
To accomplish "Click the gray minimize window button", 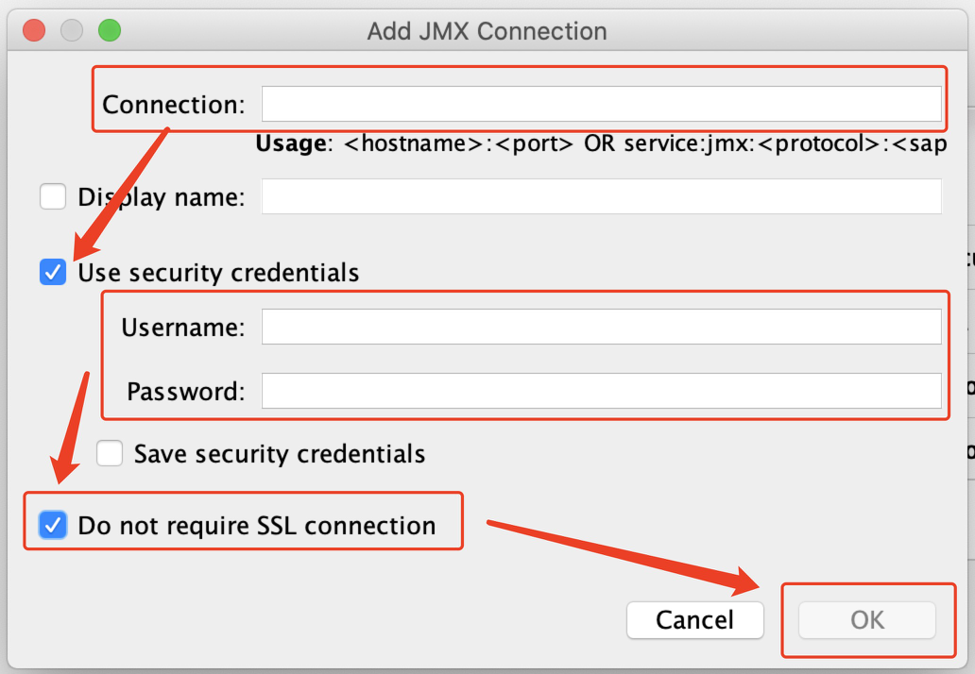I will tap(72, 30).
